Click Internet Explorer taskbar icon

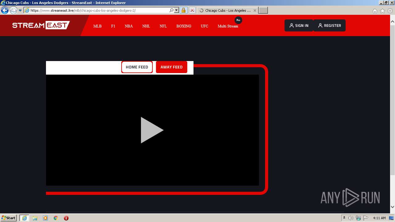click(24, 218)
